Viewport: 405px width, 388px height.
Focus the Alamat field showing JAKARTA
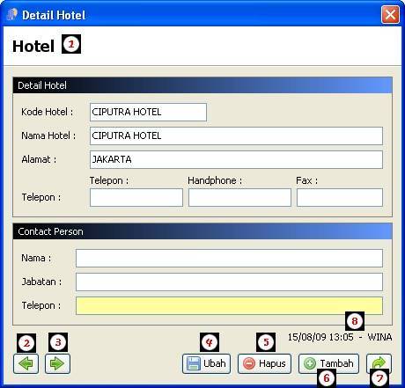[236, 159]
